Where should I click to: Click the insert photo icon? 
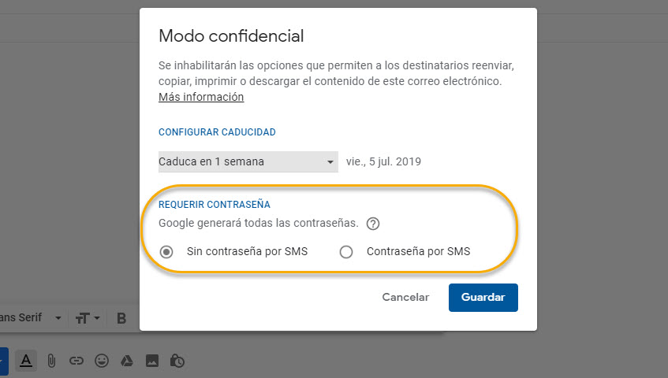pos(152,361)
